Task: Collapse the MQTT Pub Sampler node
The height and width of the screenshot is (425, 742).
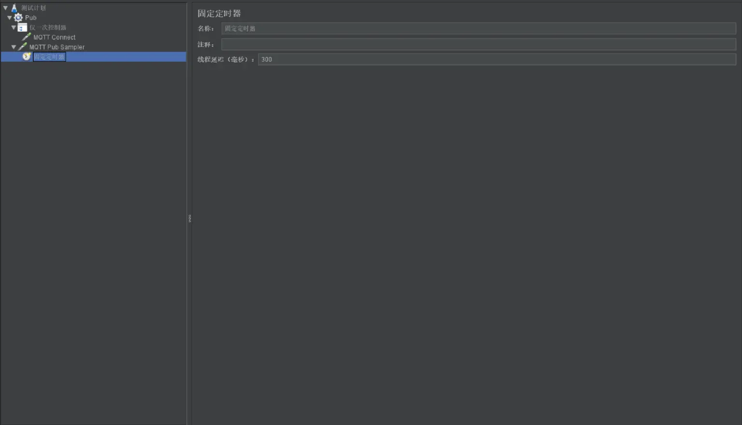Action: click(x=14, y=47)
